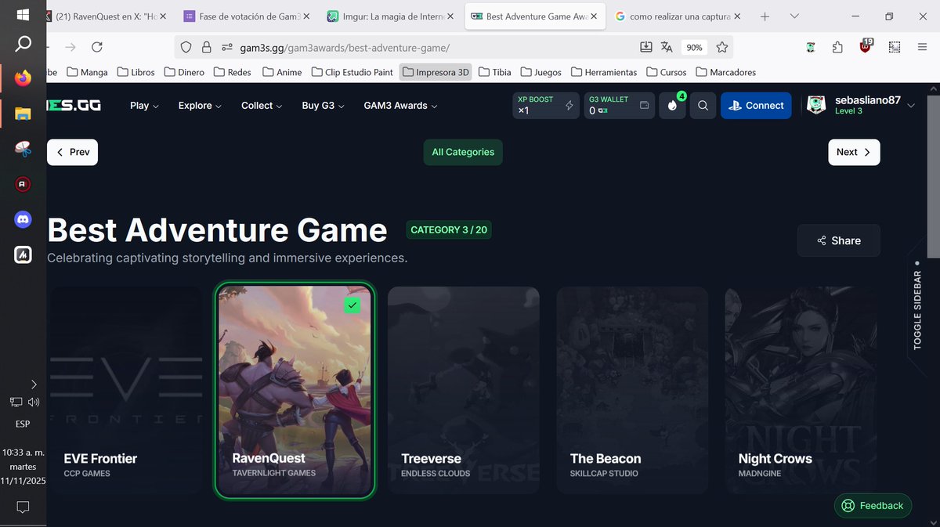940x527 pixels.
Task: Expand the Collect menu
Action: tap(262, 106)
